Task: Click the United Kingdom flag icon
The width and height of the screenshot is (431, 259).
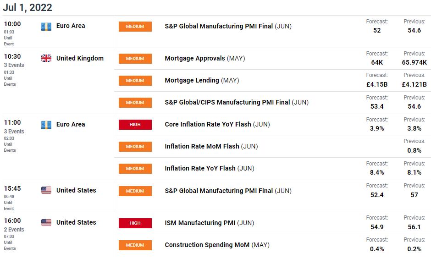Action: click(46, 59)
